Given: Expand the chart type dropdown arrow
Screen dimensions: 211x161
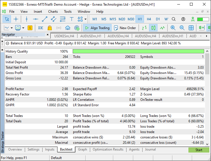Looking at the screenshot, I should pos(12,28).
